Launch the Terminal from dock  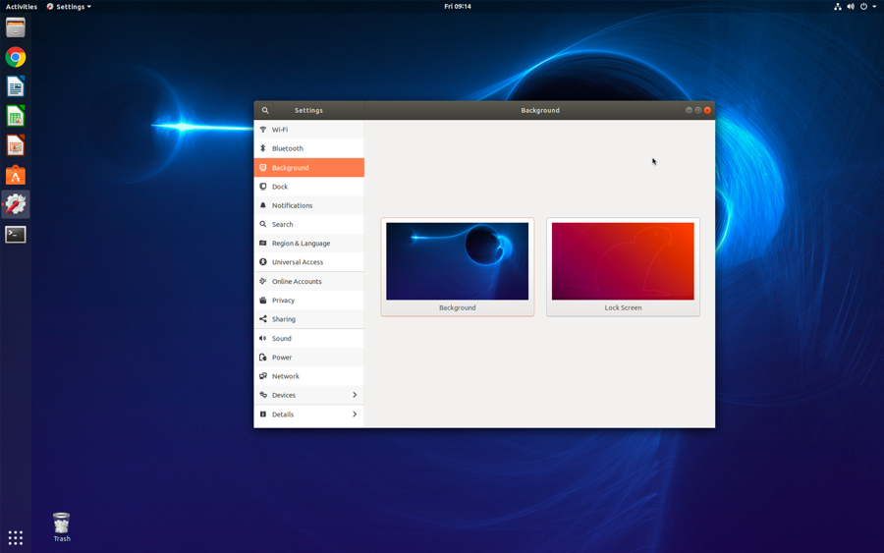[16, 235]
